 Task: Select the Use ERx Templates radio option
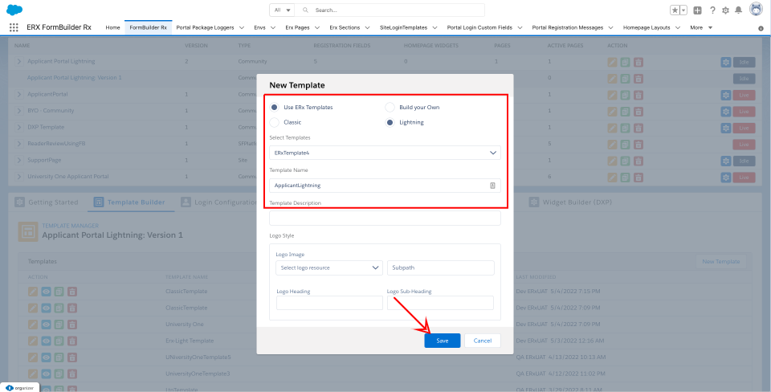(x=275, y=107)
